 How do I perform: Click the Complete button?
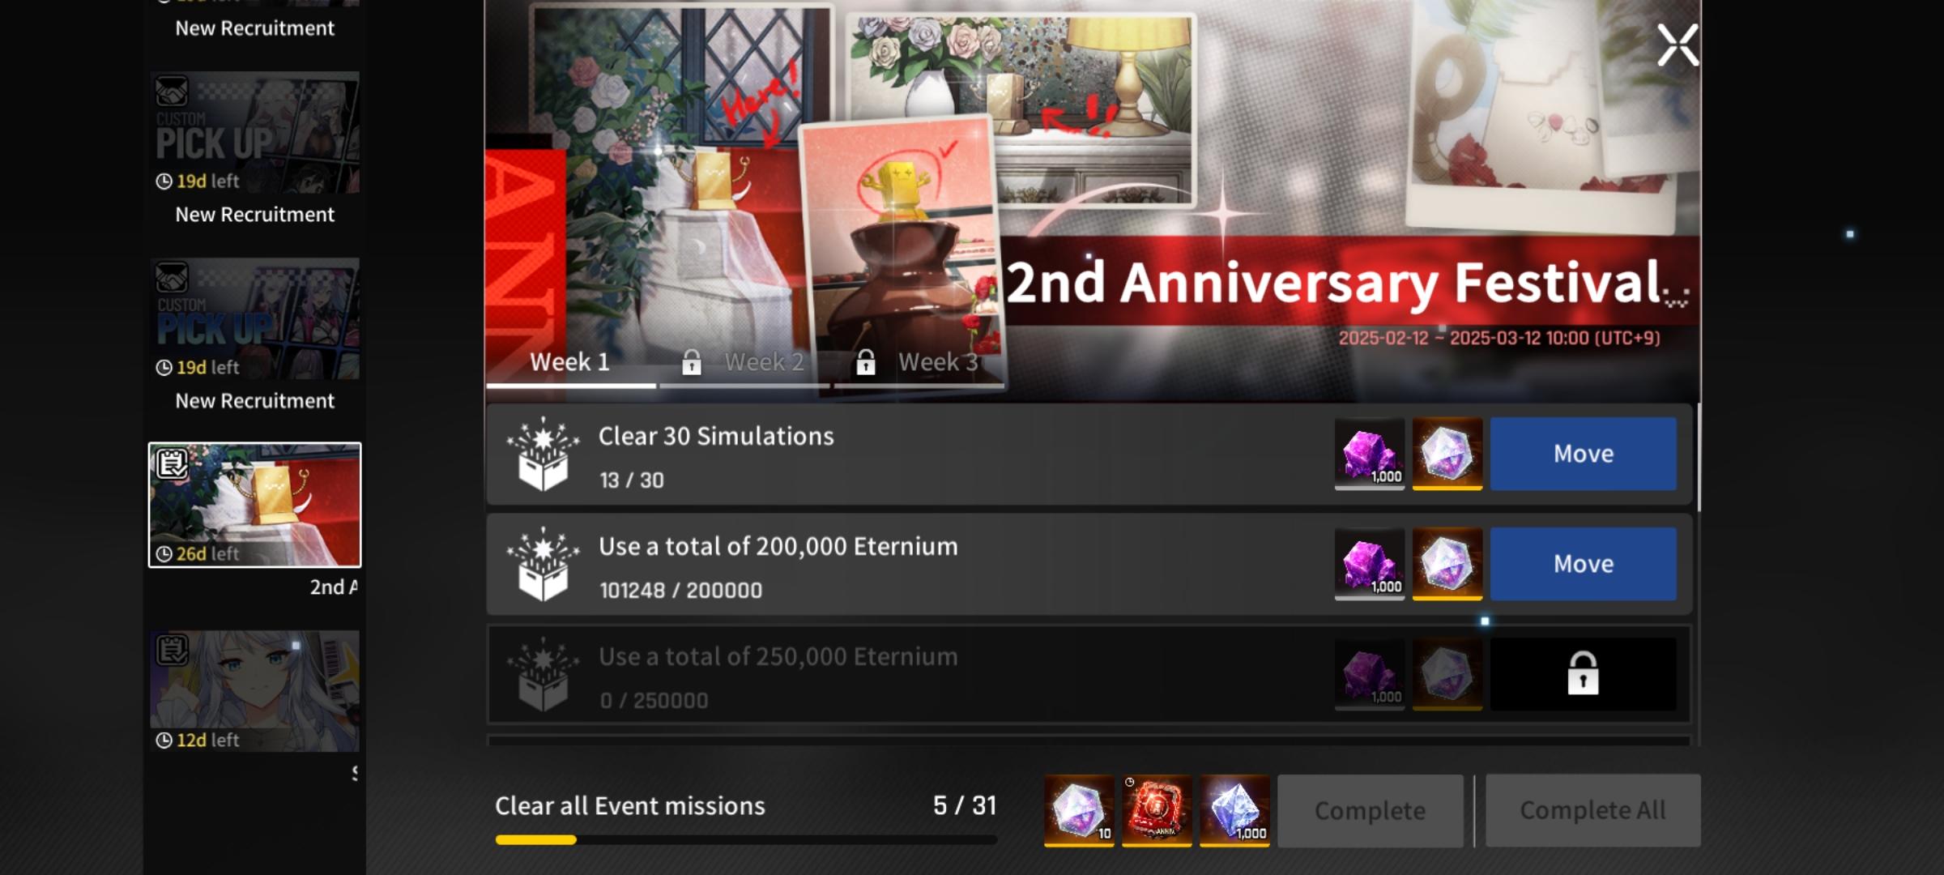[x=1370, y=810]
